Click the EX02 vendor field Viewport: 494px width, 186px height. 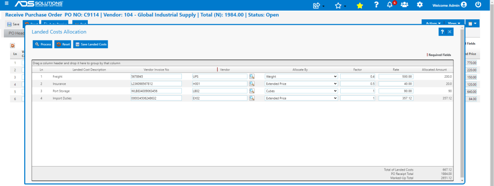(220, 98)
